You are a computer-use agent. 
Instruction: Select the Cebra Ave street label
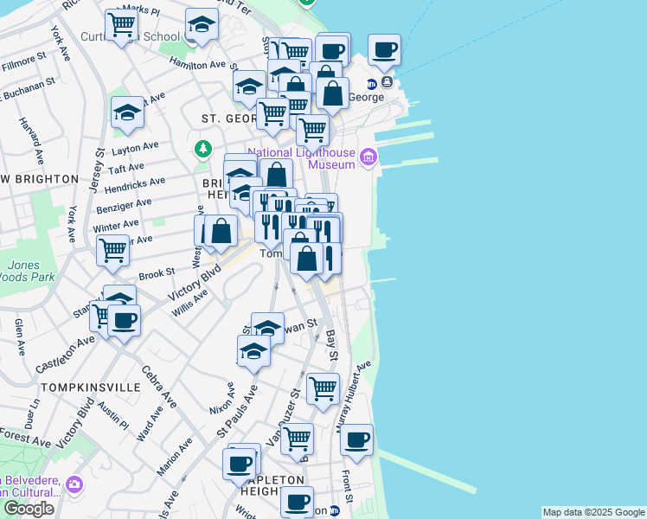[x=159, y=387]
